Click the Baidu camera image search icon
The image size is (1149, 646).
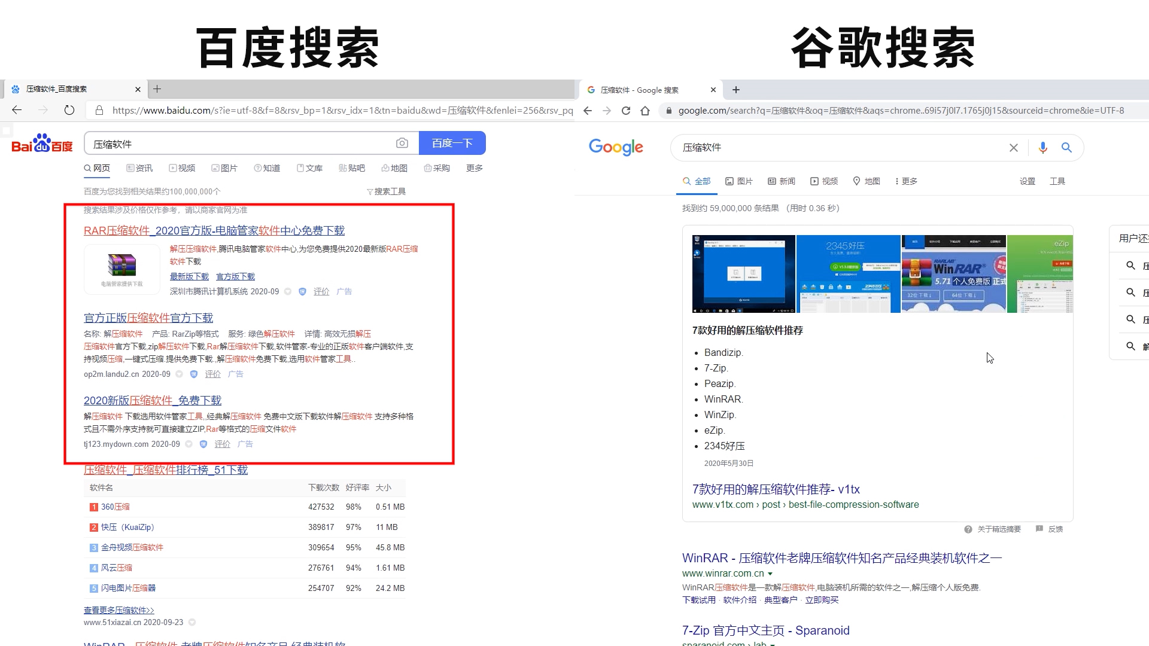point(402,143)
